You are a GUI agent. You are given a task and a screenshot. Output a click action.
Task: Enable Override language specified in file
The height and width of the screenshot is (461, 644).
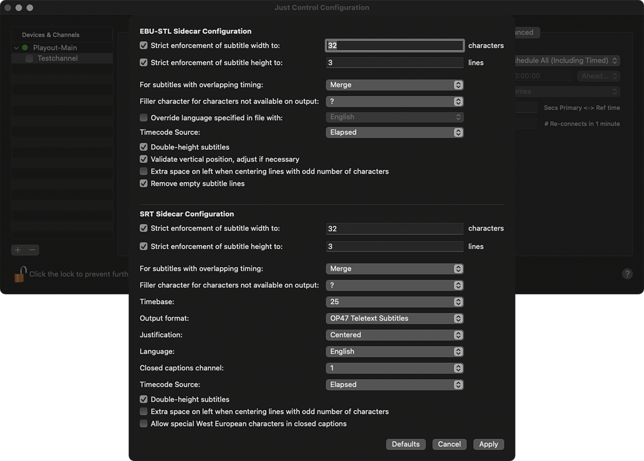[144, 118]
